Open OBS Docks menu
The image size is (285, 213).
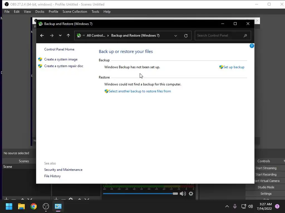[40, 12]
